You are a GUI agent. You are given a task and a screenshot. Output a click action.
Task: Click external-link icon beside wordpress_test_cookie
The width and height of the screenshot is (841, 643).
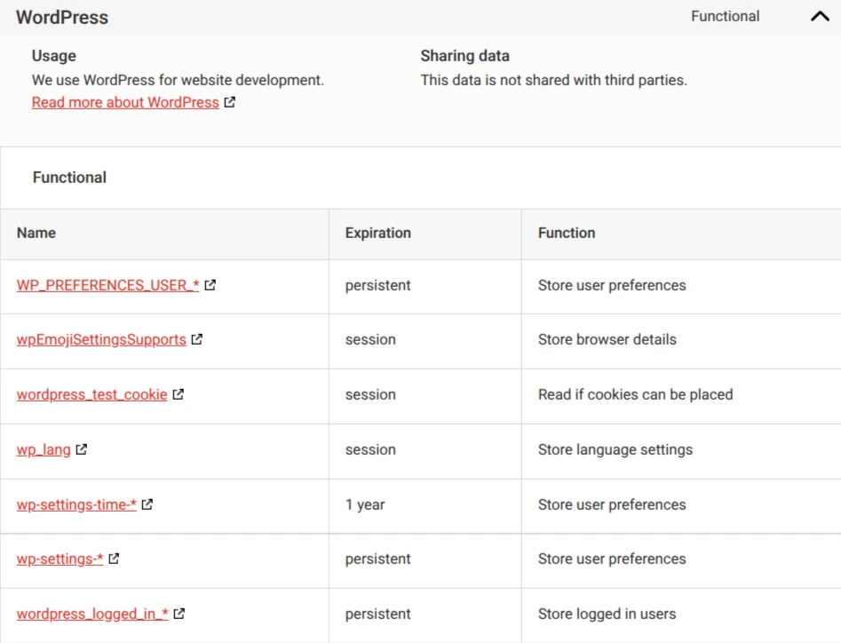179,394
